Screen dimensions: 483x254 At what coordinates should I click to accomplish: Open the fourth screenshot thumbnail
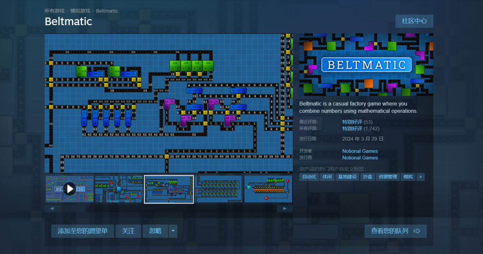219,189
